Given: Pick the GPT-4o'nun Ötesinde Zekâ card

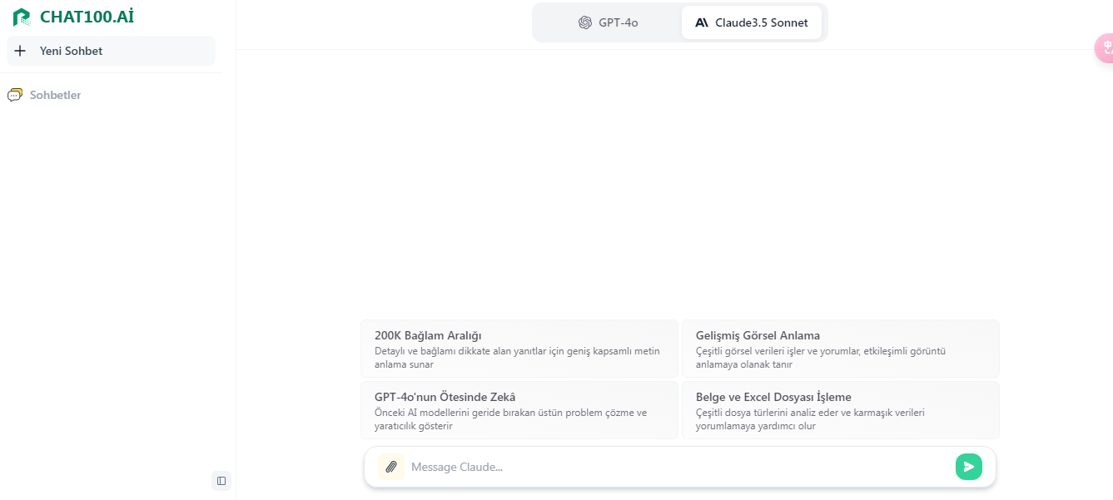Looking at the screenshot, I should 519,410.
